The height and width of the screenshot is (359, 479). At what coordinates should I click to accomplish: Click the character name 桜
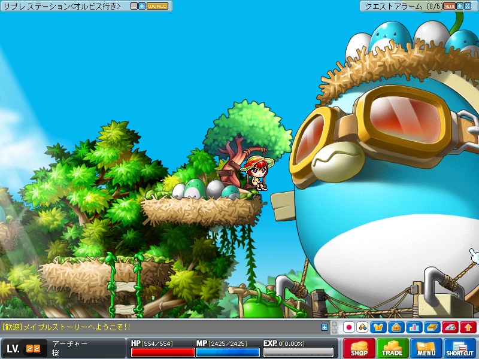(55, 352)
